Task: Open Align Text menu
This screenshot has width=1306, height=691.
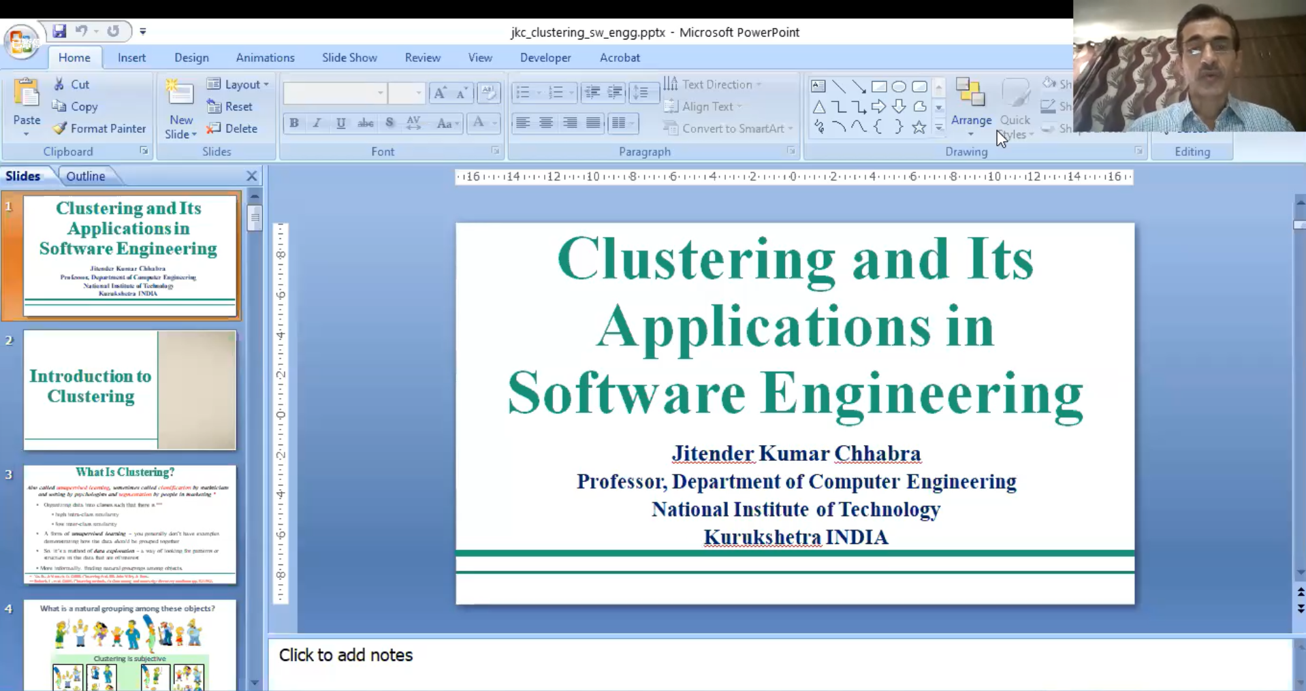Action: [703, 106]
